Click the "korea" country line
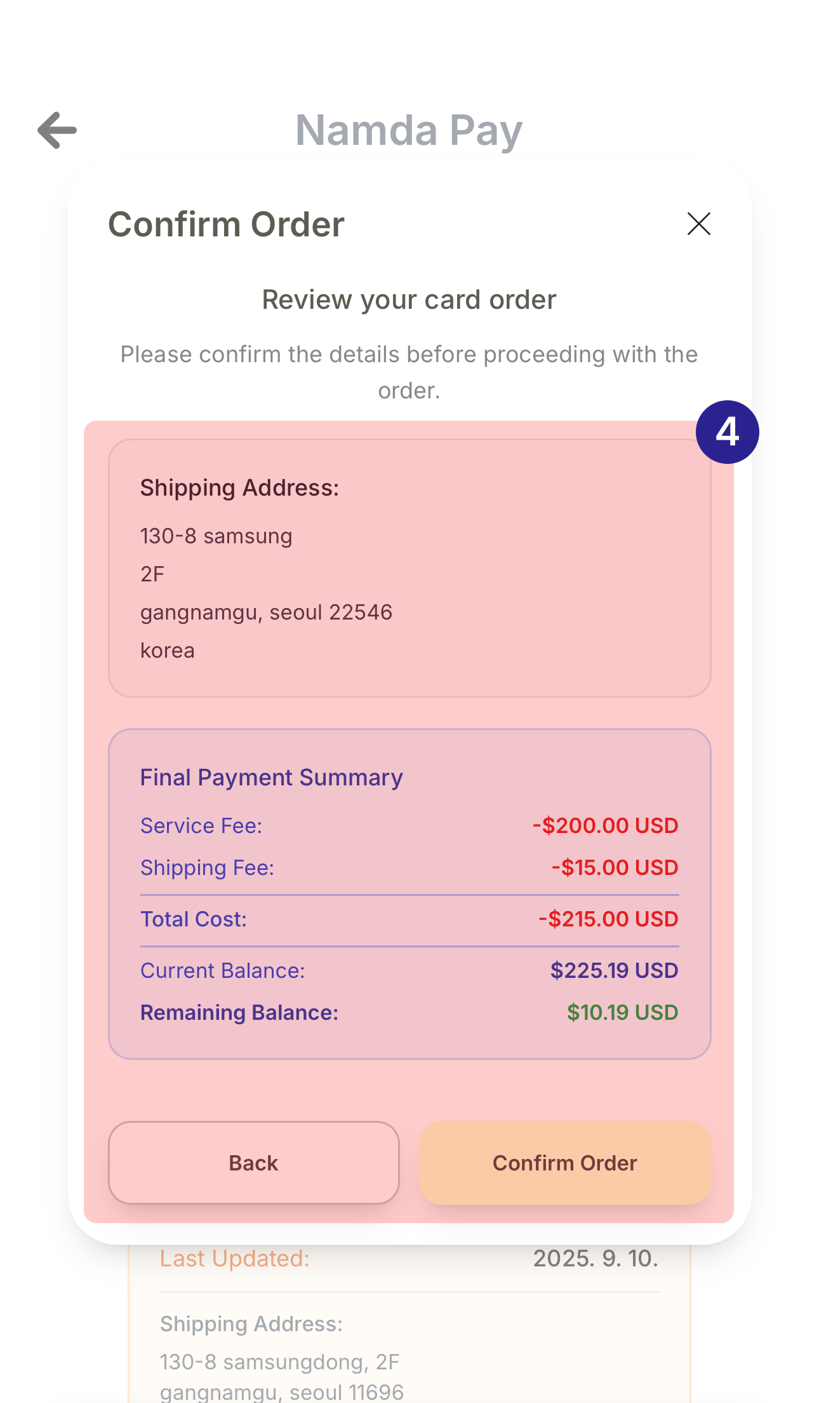The image size is (819, 1403). click(168, 651)
